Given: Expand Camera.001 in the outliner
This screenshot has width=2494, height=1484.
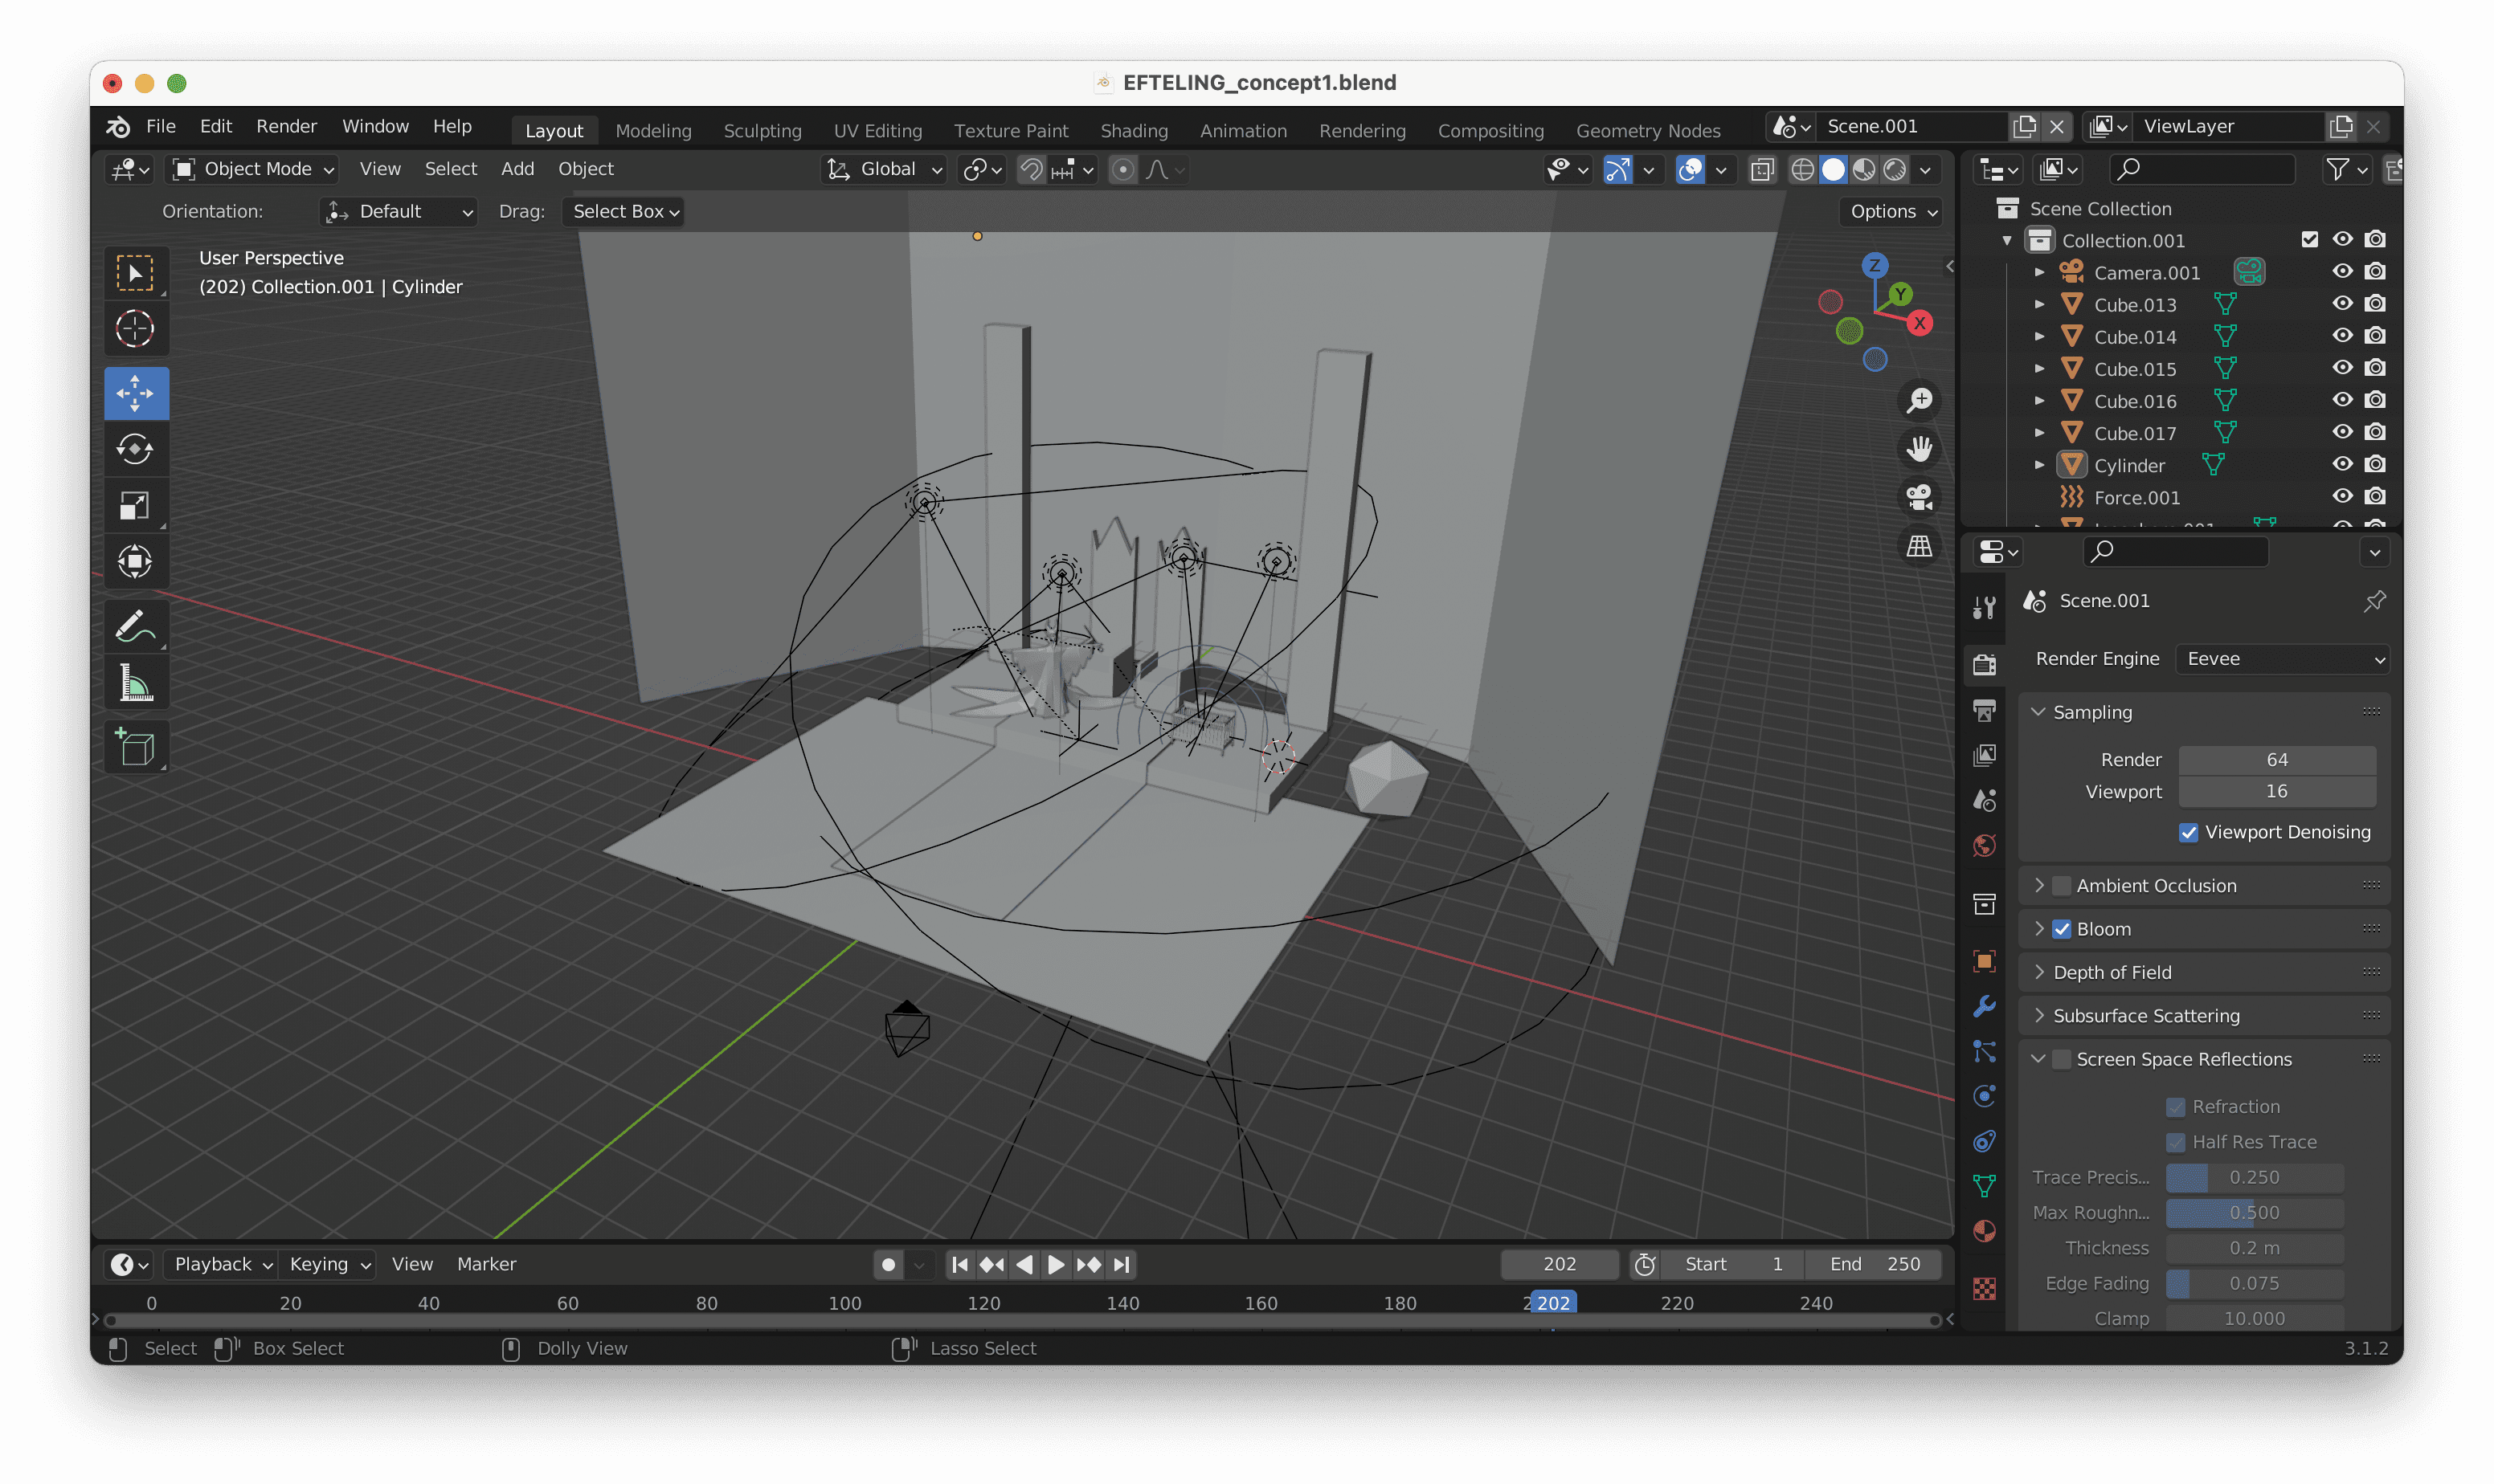Looking at the screenshot, I should point(2040,272).
